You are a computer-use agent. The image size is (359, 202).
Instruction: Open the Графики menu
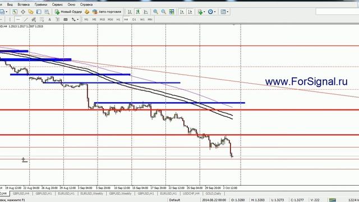coord(41,4)
